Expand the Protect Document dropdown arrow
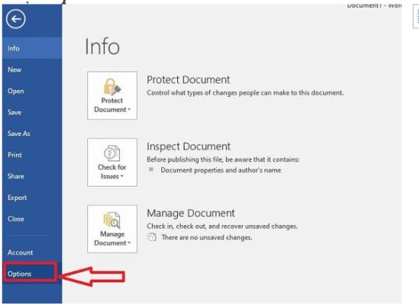The height and width of the screenshot is (305, 419). pyautogui.click(x=129, y=110)
